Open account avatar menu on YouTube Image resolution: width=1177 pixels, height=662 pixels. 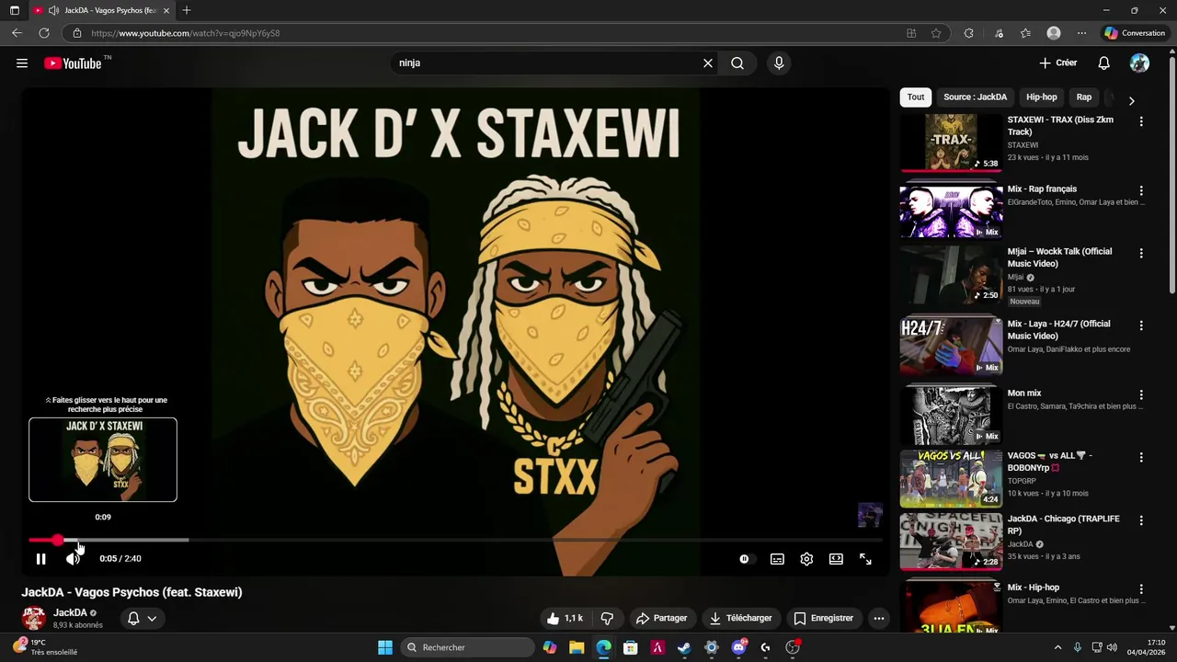(1139, 63)
